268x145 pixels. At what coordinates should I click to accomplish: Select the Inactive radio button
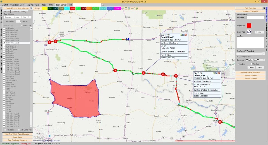point(252,64)
